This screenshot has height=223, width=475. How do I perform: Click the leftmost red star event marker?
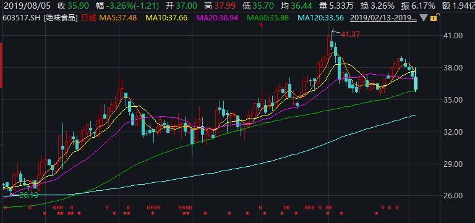tap(45, 213)
